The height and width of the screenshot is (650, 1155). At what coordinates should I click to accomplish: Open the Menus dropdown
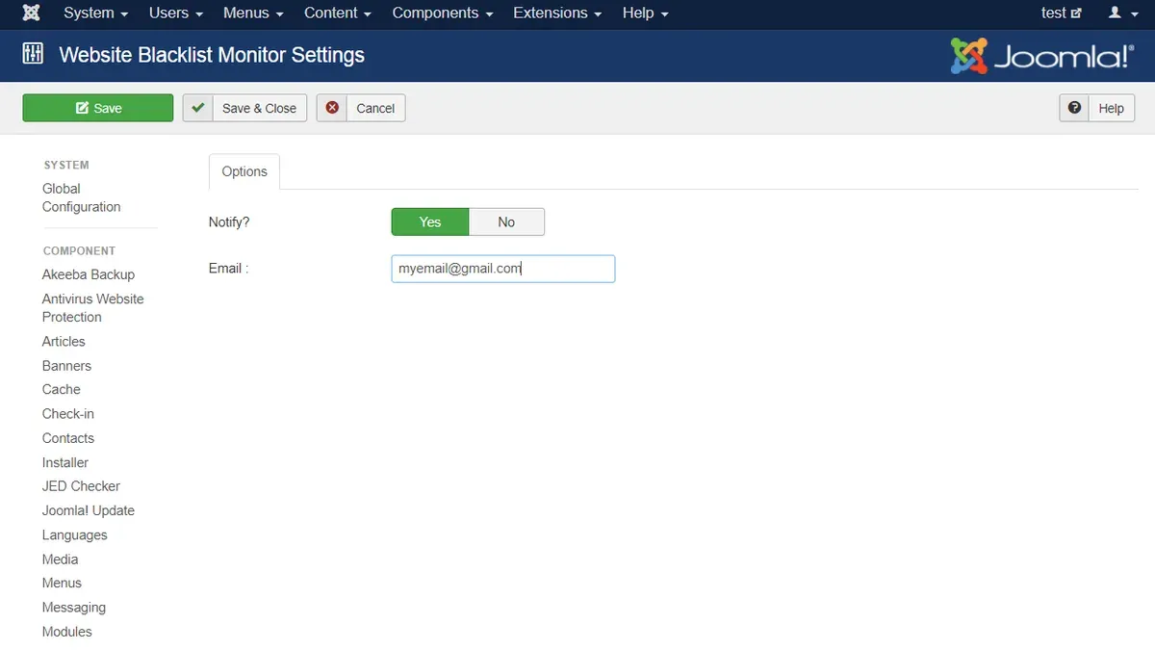click(x=253, y=13)
